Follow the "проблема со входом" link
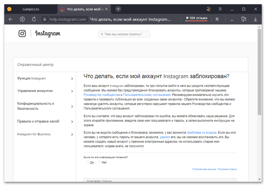Screen dimensions: 266x186 tap(202, 133)
